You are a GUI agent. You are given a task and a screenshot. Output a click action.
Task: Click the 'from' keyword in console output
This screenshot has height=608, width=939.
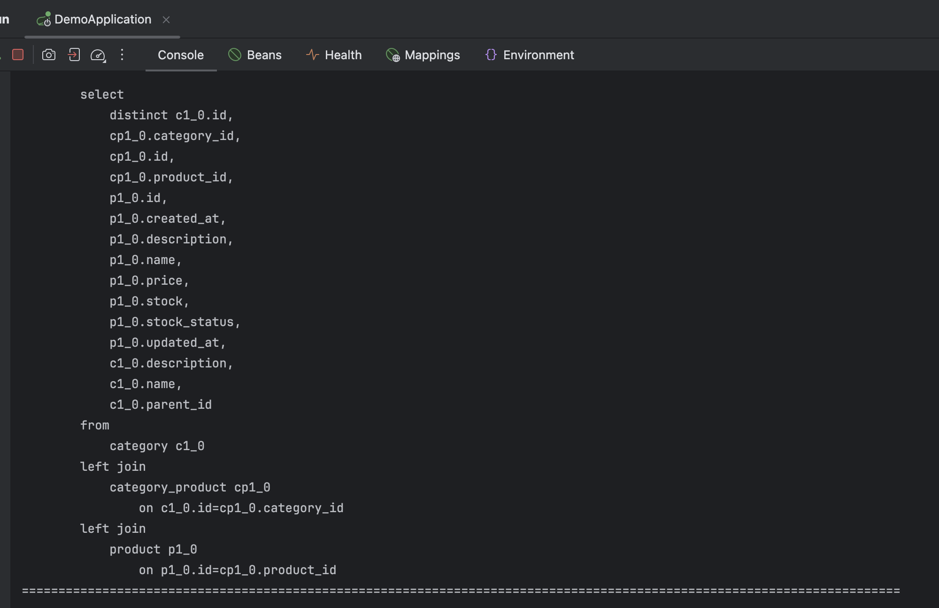pos(95,425)
